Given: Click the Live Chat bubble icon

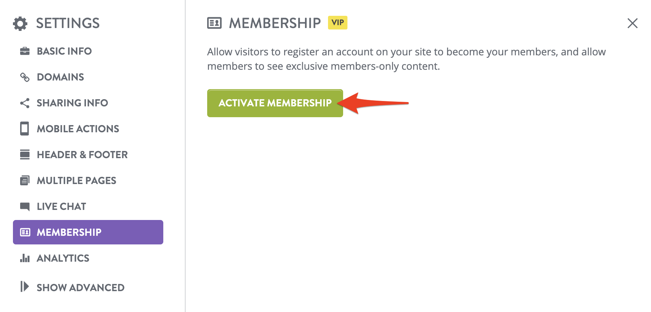Looking at the screenshot, I should pos(25,206).
